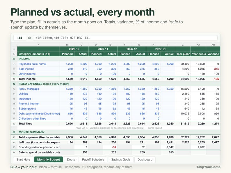Select row 10 header
231x173 pixels.
[14, 79]
